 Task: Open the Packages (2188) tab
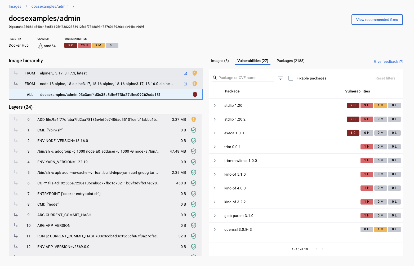tap(291, 61)
